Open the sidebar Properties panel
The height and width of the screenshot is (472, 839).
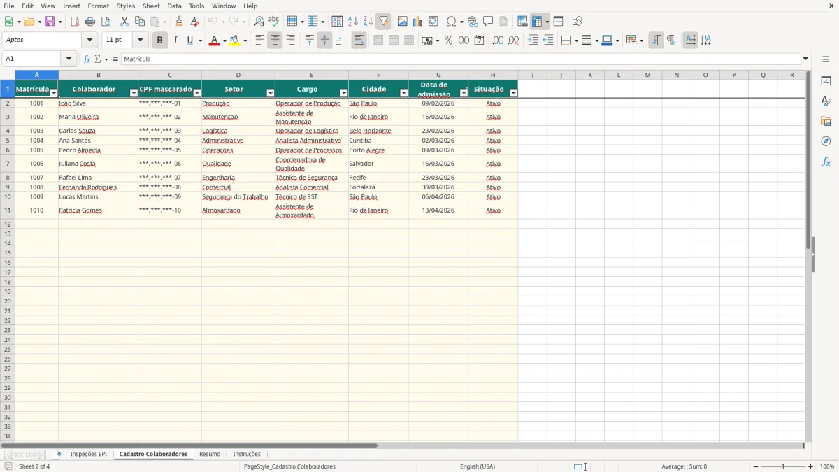point(826,80)
